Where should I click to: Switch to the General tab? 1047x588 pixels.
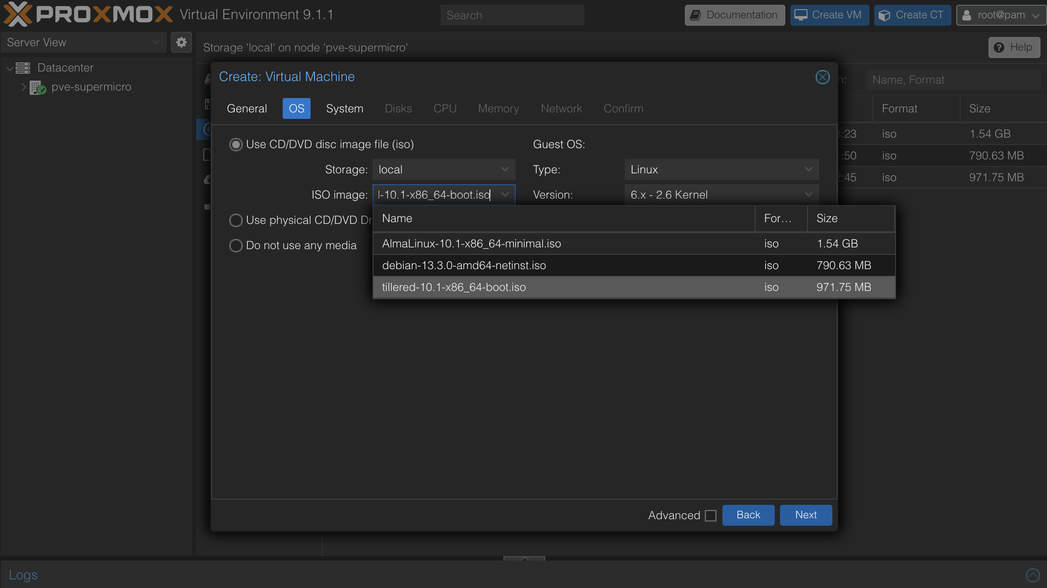click(247, 108)
